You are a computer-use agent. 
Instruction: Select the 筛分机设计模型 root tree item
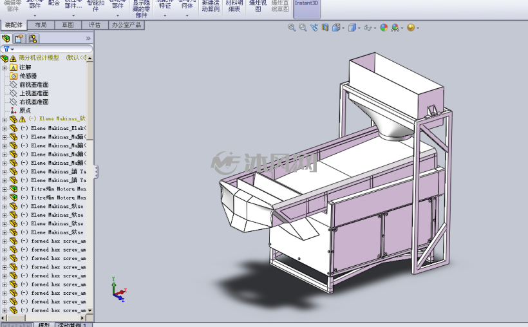pyautogui.click(x=39, y=58)
